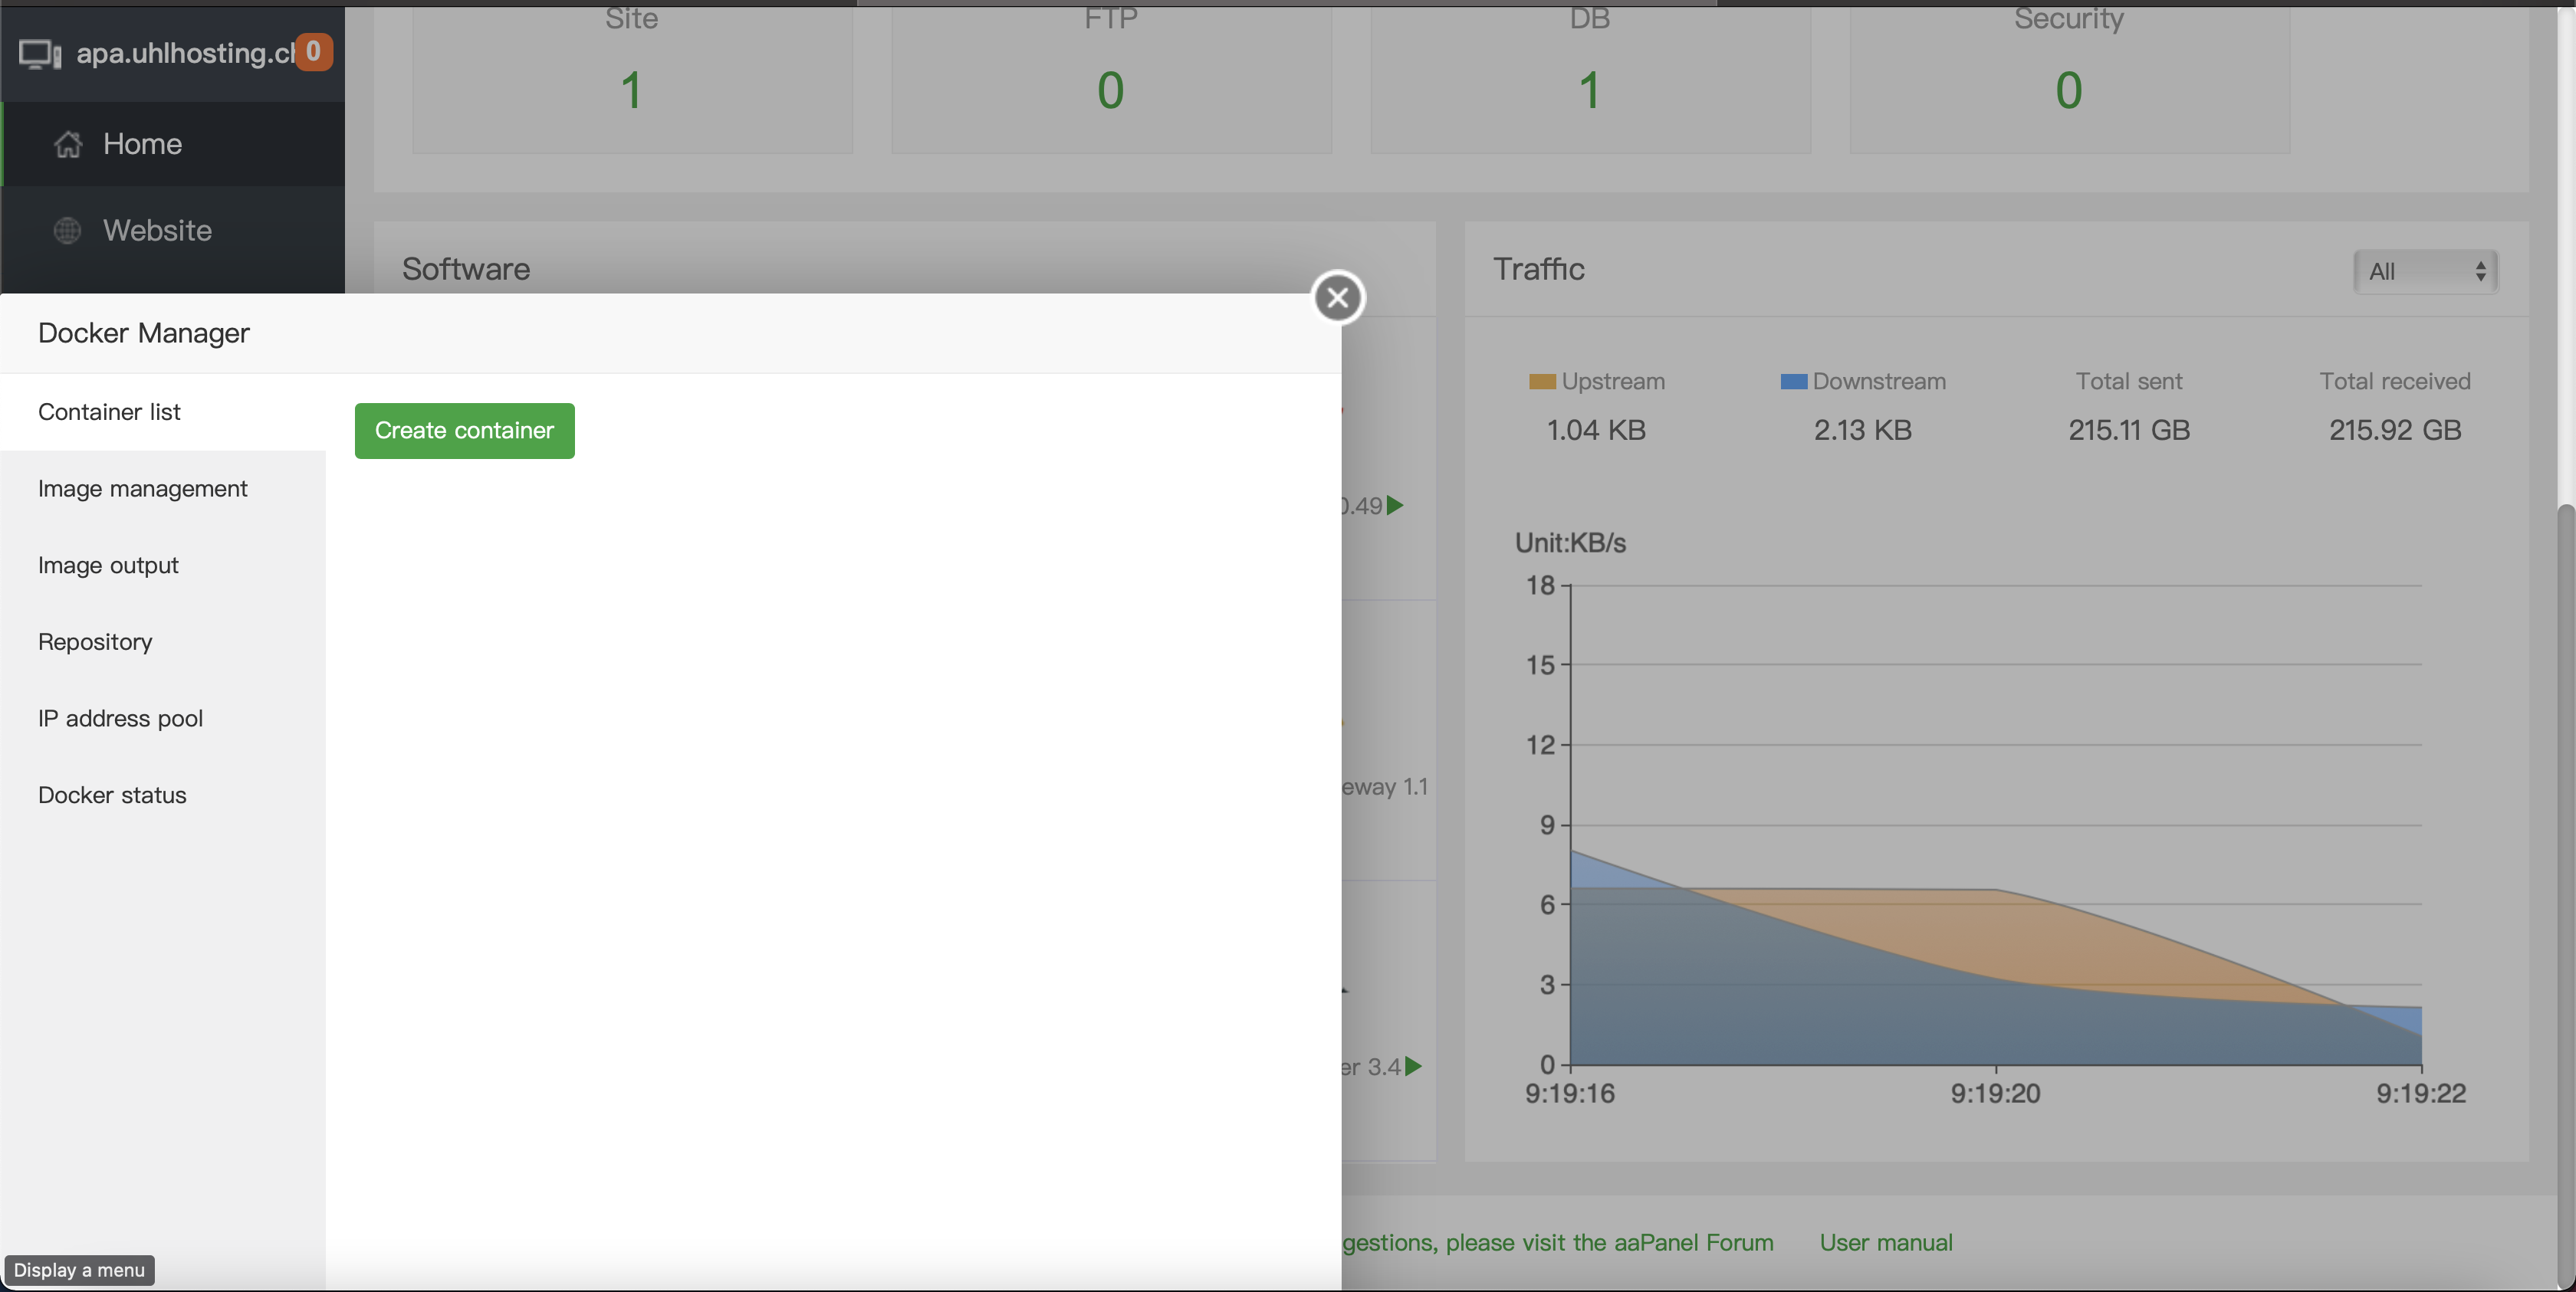Click the Home house icon in sidebar
Viewport: 2576px width, 1292px height.
(x=68, y=145)
